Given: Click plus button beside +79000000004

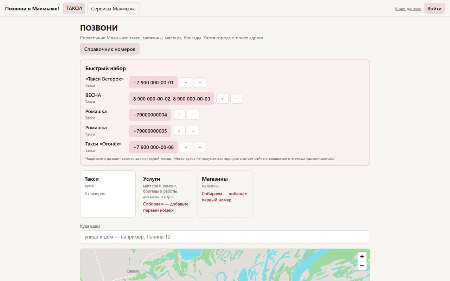Looking at the screenshot, I should coord(179,115).
